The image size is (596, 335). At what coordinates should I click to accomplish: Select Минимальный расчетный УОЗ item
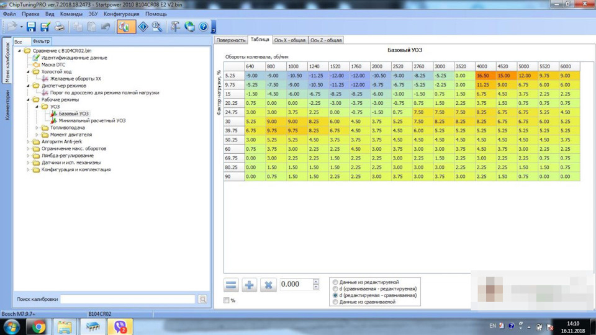[92, 120]
